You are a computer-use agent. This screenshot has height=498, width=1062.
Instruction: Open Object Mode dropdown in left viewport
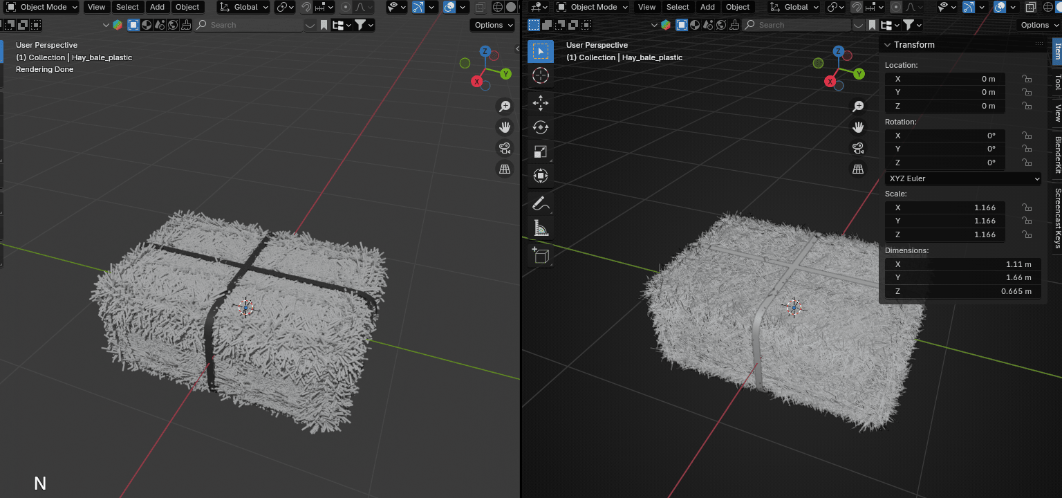(41, 7)
